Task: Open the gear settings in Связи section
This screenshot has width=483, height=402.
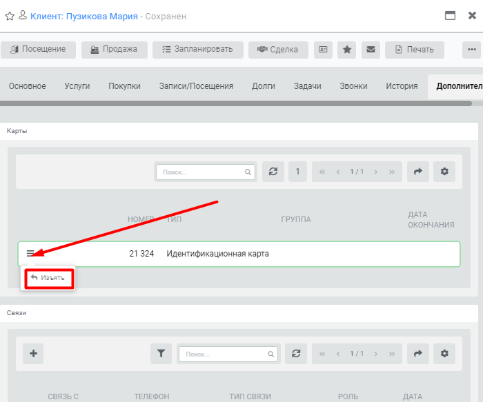Action: [444, 353]
